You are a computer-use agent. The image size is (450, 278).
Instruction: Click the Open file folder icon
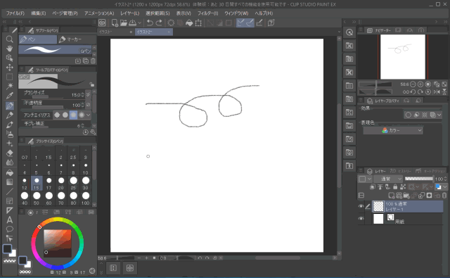coord(124,23)
